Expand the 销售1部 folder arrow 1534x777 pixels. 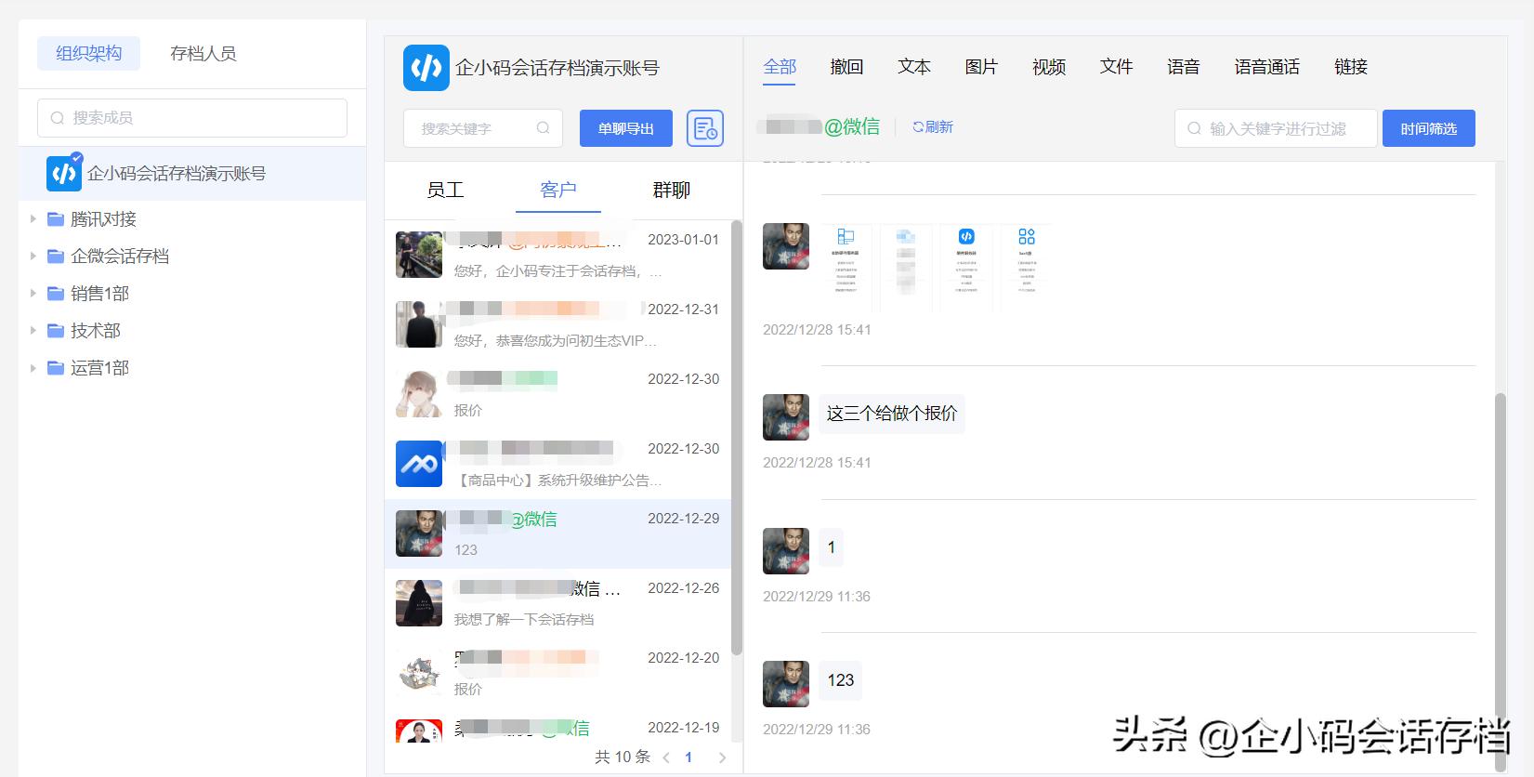coord(33,294)
